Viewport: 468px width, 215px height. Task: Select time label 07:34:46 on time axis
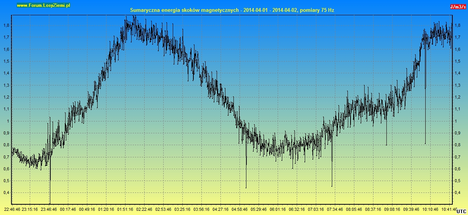point(335,209)
